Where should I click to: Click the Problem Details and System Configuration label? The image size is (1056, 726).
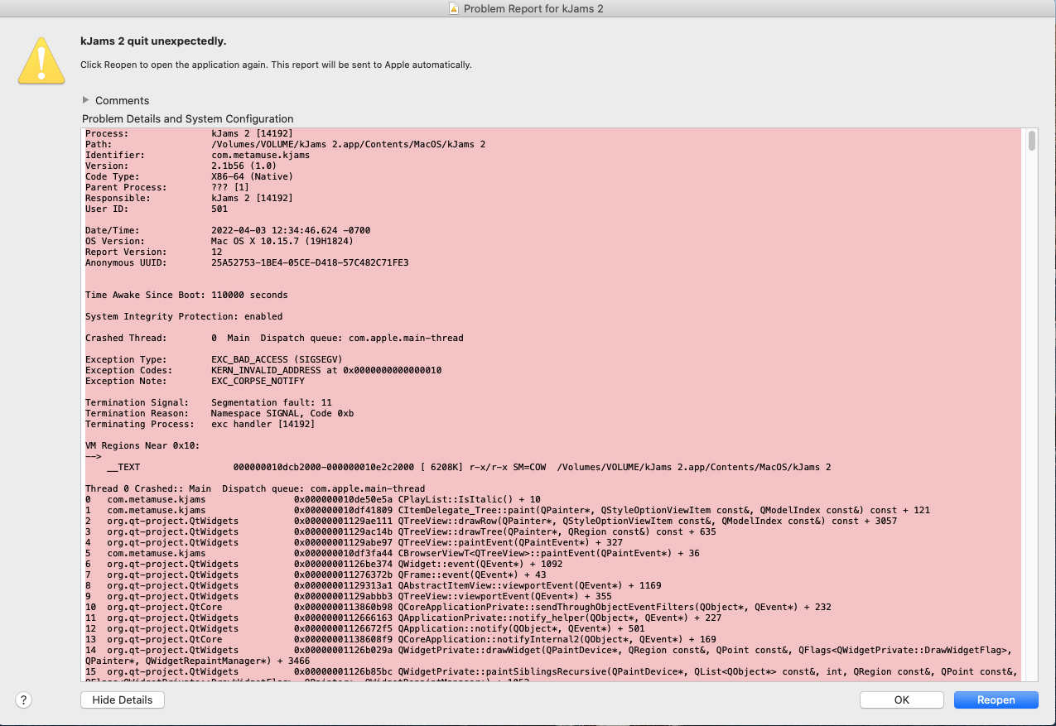tap(187, 118)
